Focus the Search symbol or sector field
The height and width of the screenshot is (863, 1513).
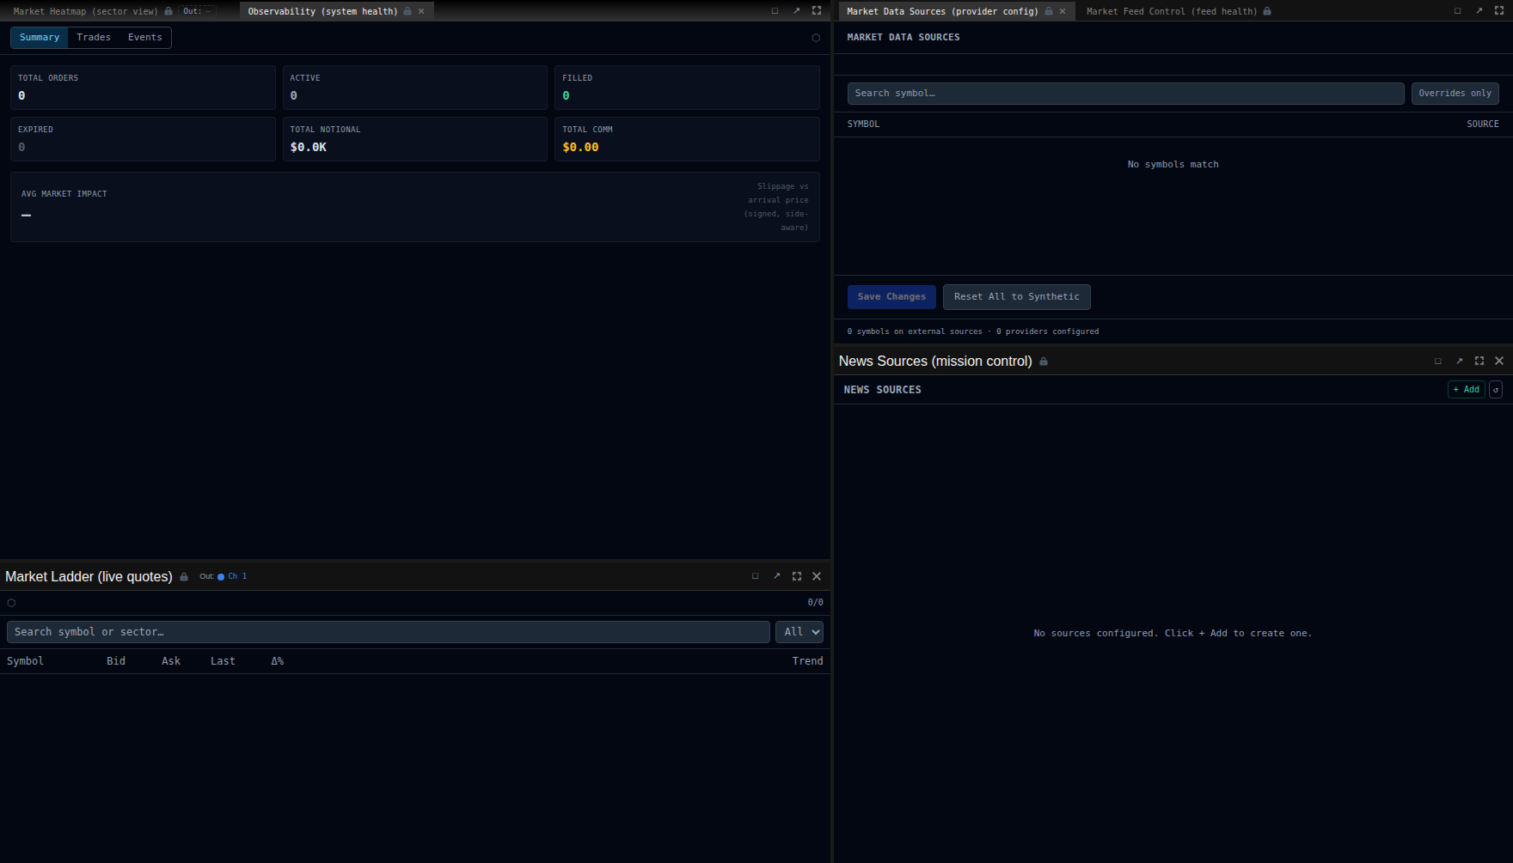click(x=389, y=632)
